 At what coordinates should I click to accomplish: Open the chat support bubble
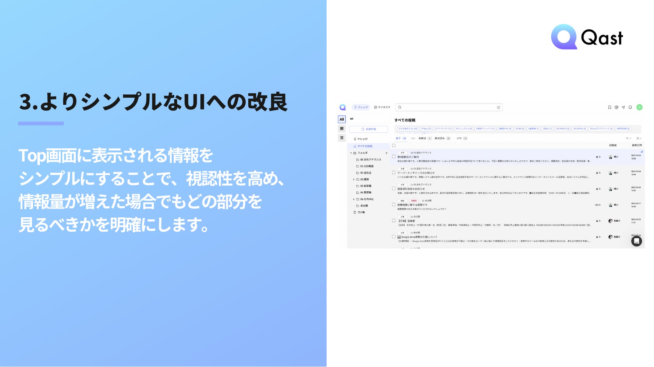click(x=636, y=241)
